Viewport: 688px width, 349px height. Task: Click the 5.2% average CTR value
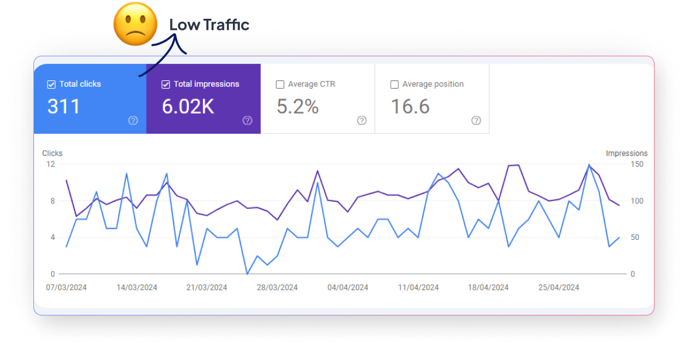(x=297, y=107)
